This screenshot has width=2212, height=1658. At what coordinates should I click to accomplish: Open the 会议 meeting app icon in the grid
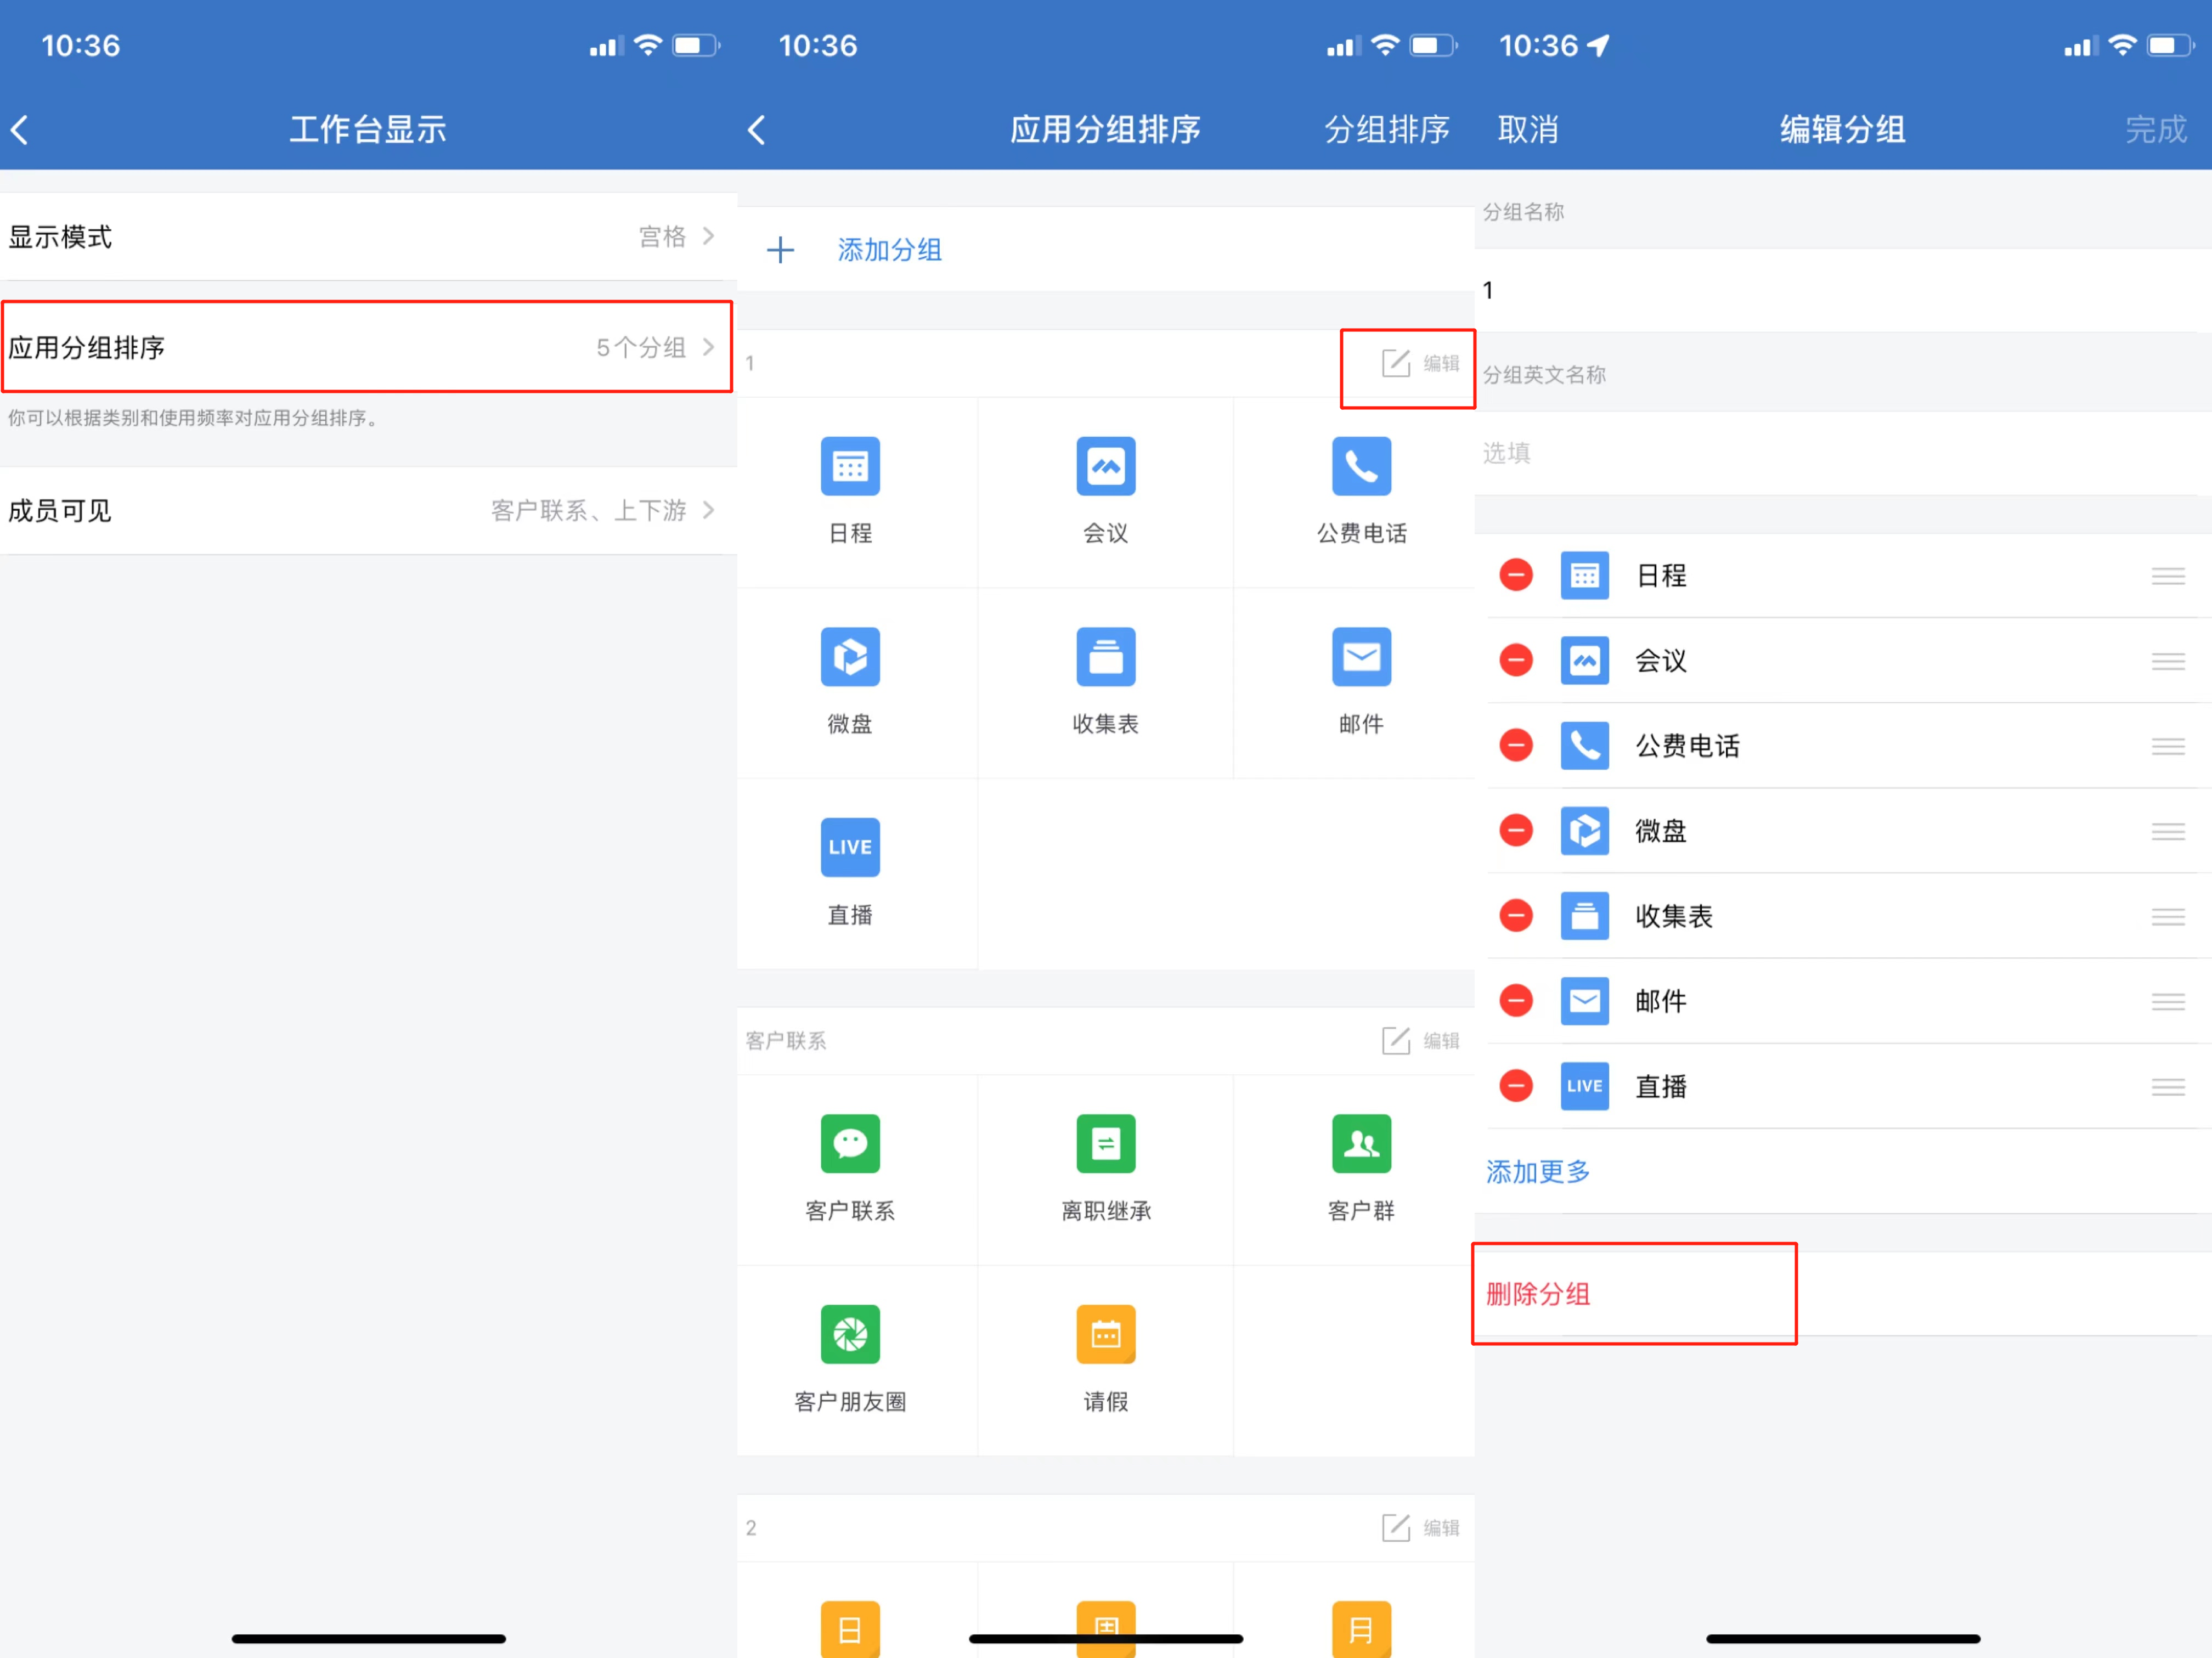tap(1105, 466)
